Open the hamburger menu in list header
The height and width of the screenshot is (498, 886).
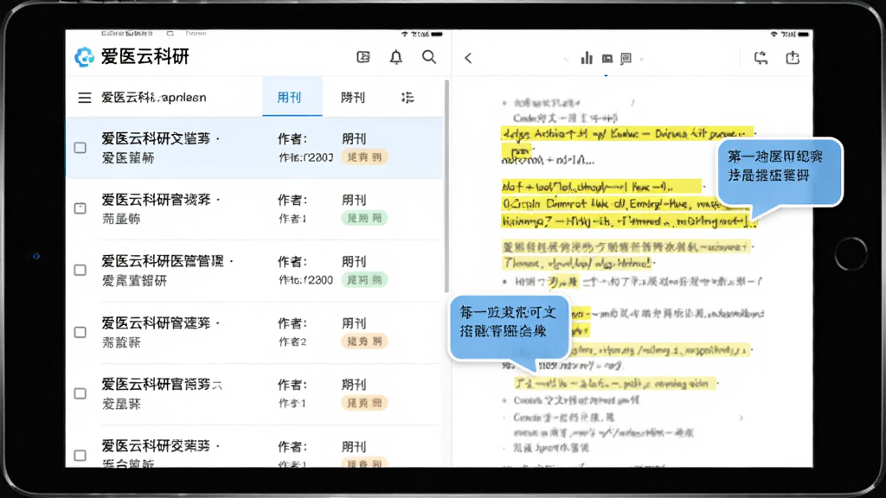click(x=85, y=98)
